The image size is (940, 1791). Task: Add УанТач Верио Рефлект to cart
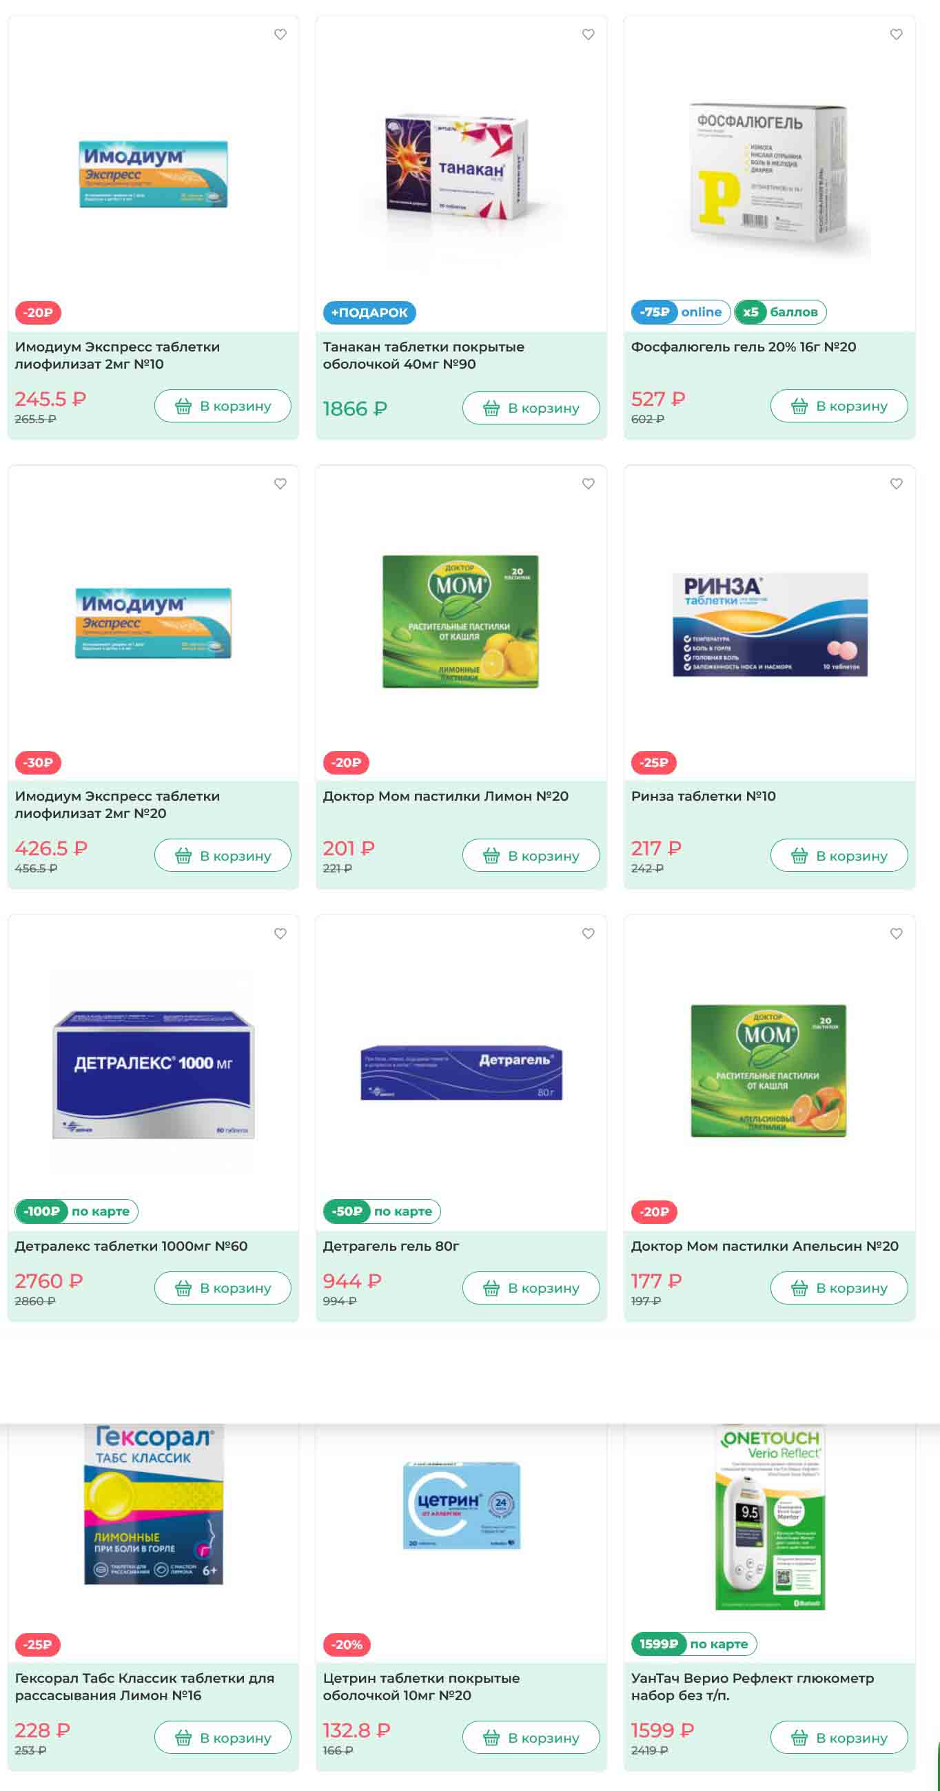[839, 1737]
